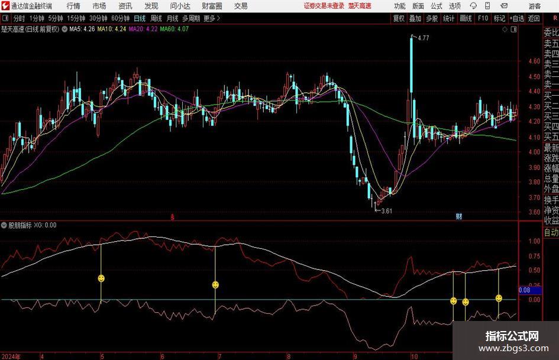Click the smiley signal marker near month 7

(x=215, y=285)
